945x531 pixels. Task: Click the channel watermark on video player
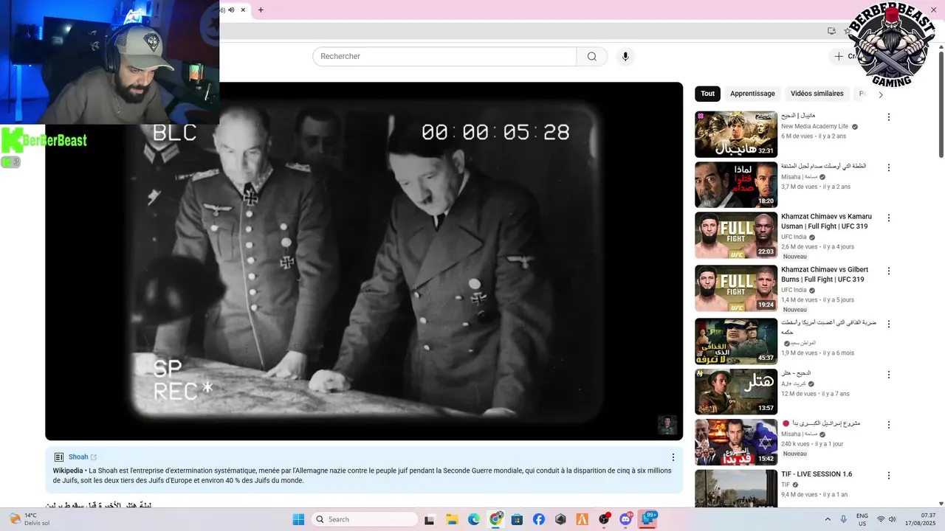(x=667, y=425)
